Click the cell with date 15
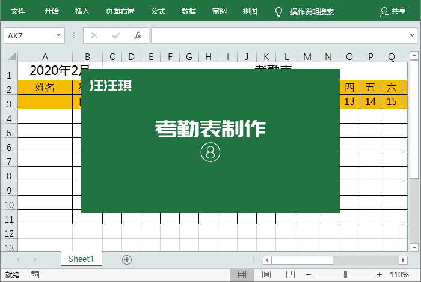The height and width of the screenshot is (282, 421). click(x=392, y=101)
